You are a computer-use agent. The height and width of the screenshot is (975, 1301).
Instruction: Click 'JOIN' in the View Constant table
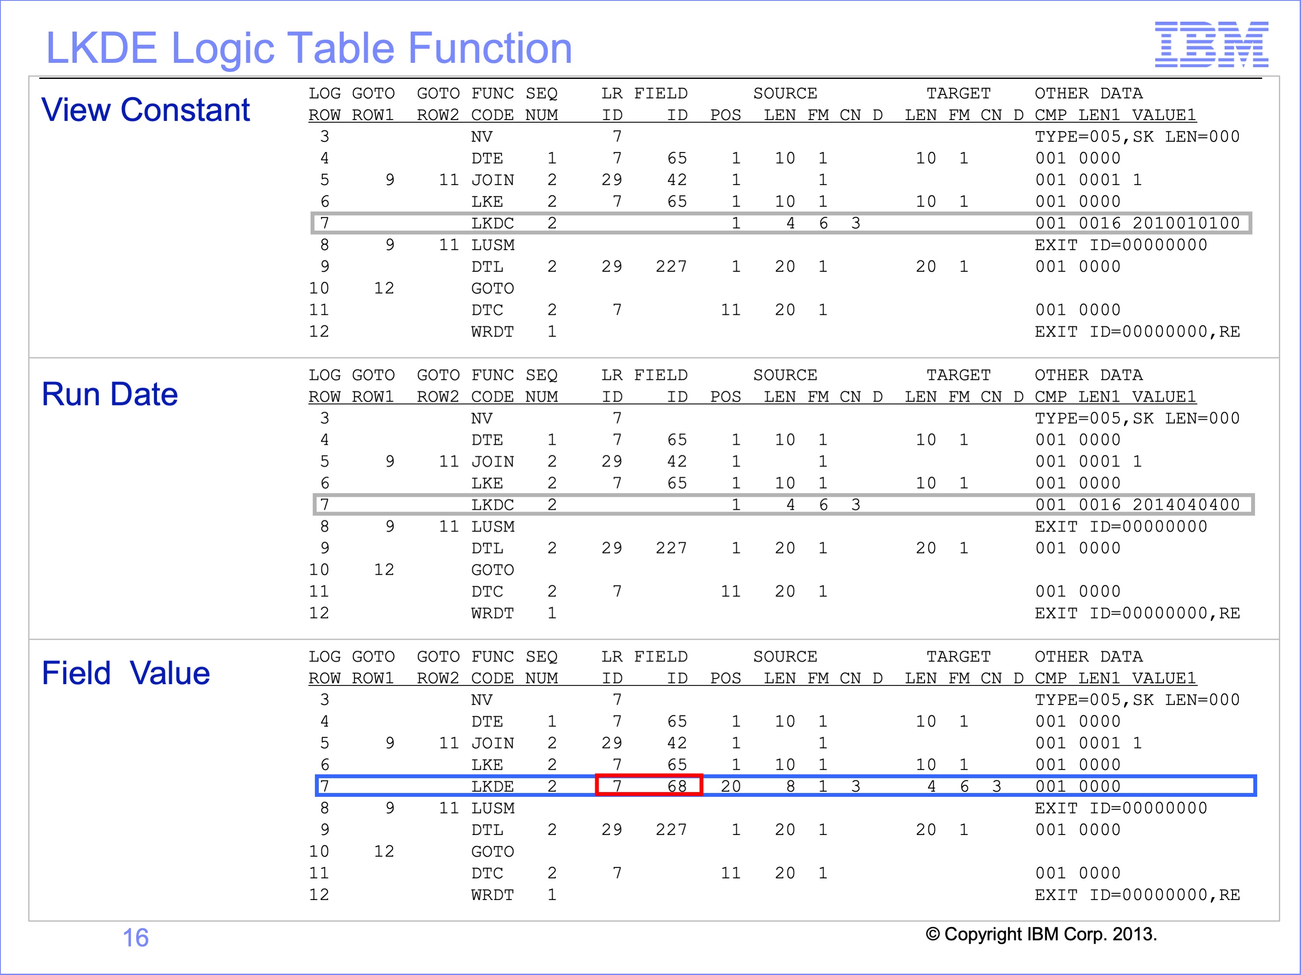[x=492, y=180]
